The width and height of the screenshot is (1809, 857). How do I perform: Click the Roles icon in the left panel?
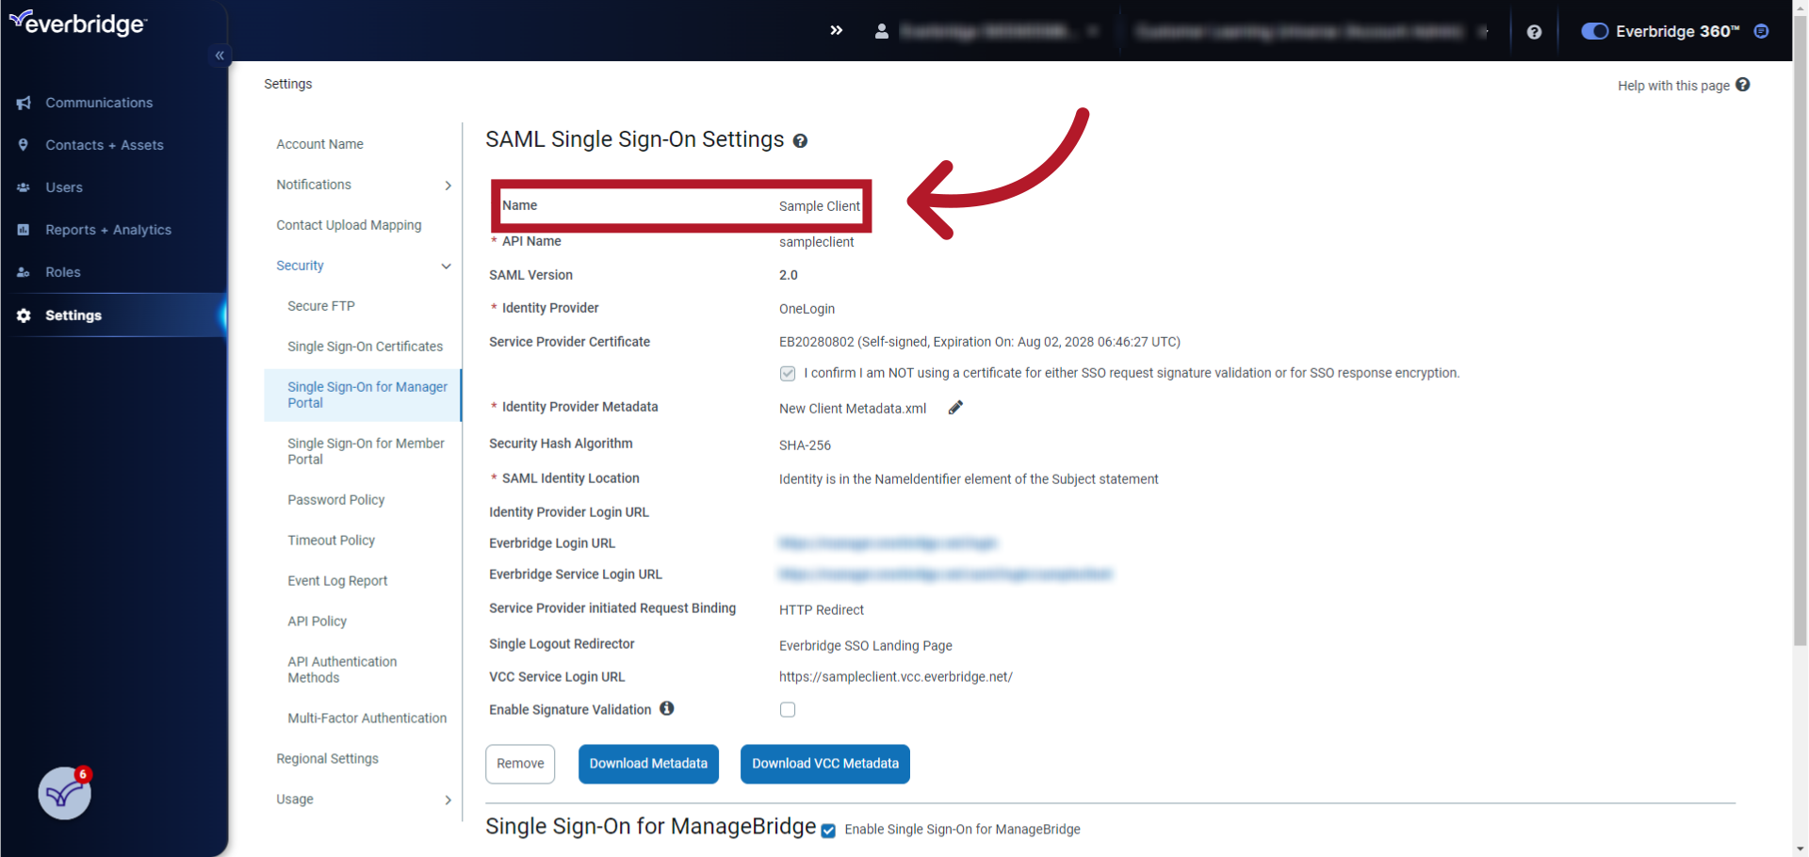pyautogui.click(x=24, y=272)
